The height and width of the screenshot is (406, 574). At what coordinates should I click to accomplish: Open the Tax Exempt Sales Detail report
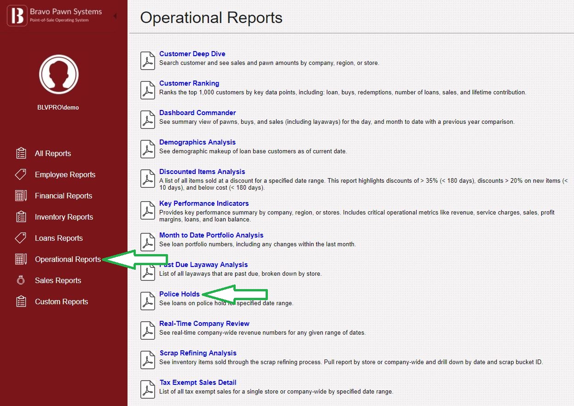point(198,383)
